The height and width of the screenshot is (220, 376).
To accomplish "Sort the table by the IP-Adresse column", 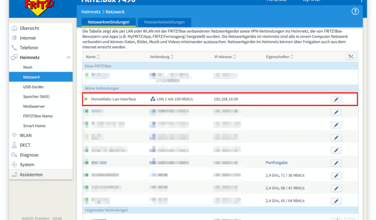I will pyautogui.click(x=225, y=57).
